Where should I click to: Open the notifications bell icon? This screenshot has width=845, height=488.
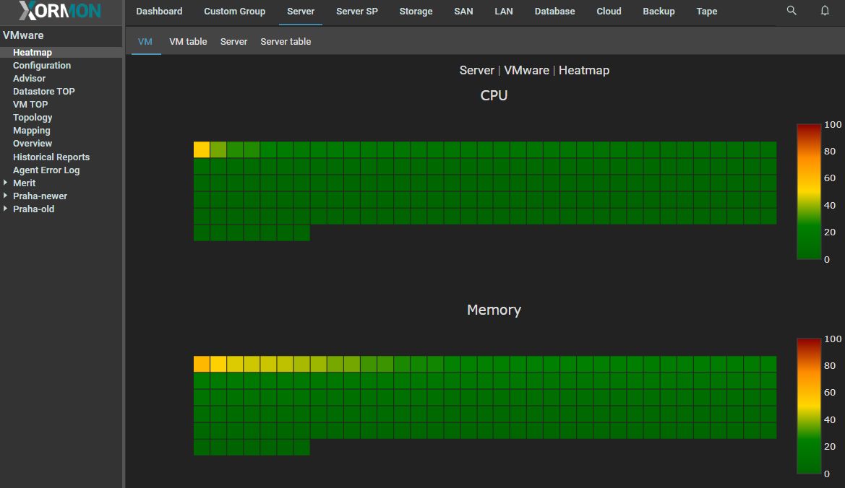click(x=825, y=11)
